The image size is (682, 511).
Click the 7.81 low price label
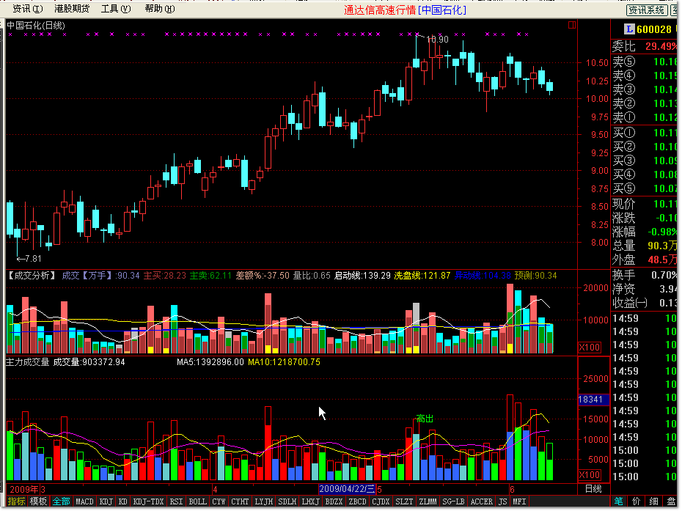34,259
